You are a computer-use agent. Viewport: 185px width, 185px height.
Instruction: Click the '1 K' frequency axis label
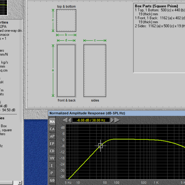click(x=156, y=182)
